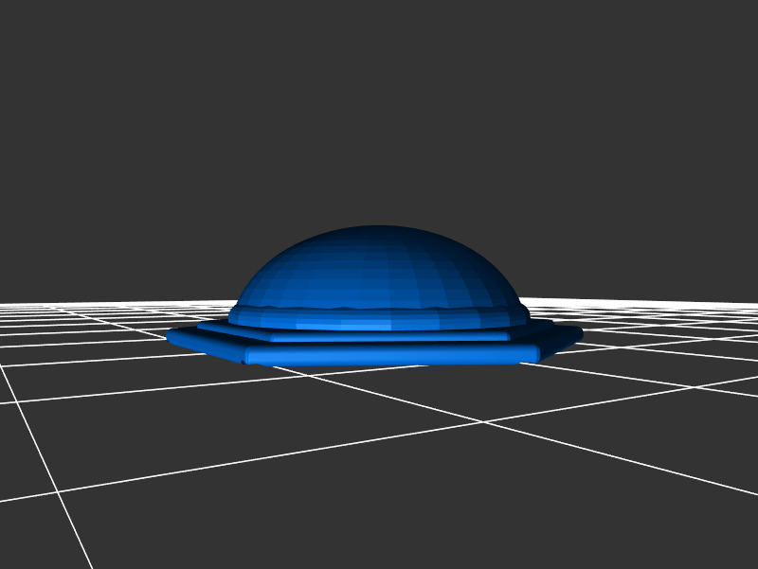The width and height of the screenshot is (758, 569).
Task: Click the far-left corner of the hexagonal base
Action: [171, 334]
